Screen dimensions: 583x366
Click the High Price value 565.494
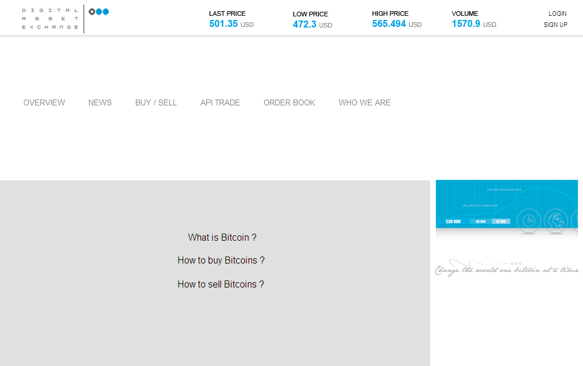point(389,24)
